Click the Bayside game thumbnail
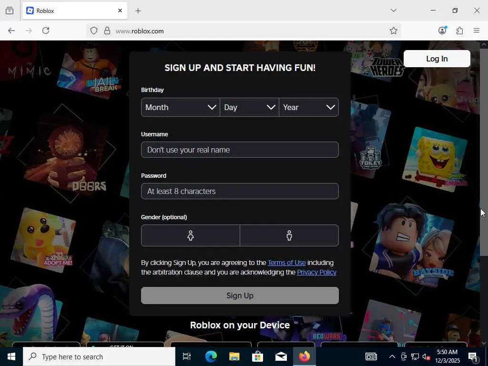 [411, 246]
